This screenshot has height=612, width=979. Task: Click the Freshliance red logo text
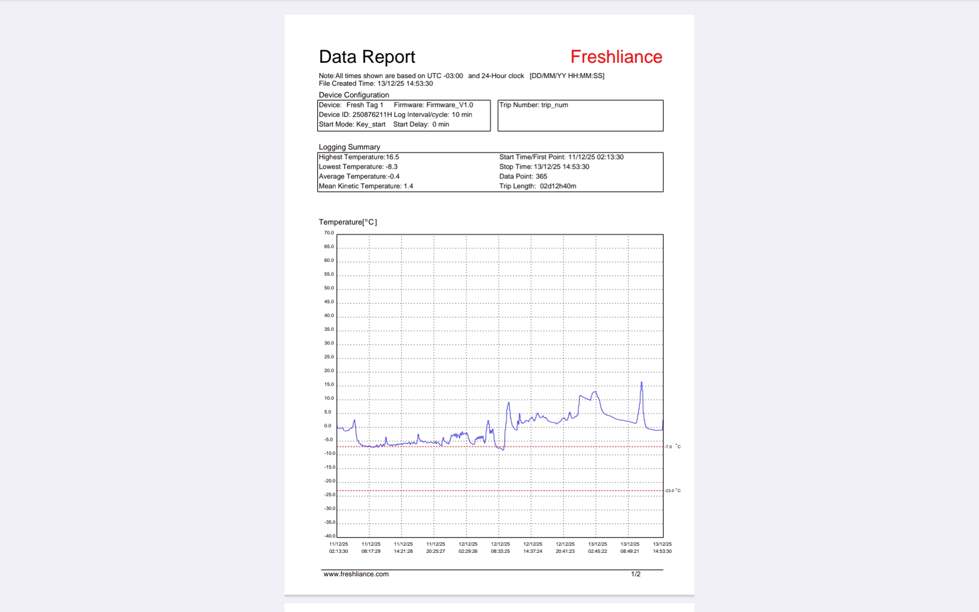tap(616, 57)
